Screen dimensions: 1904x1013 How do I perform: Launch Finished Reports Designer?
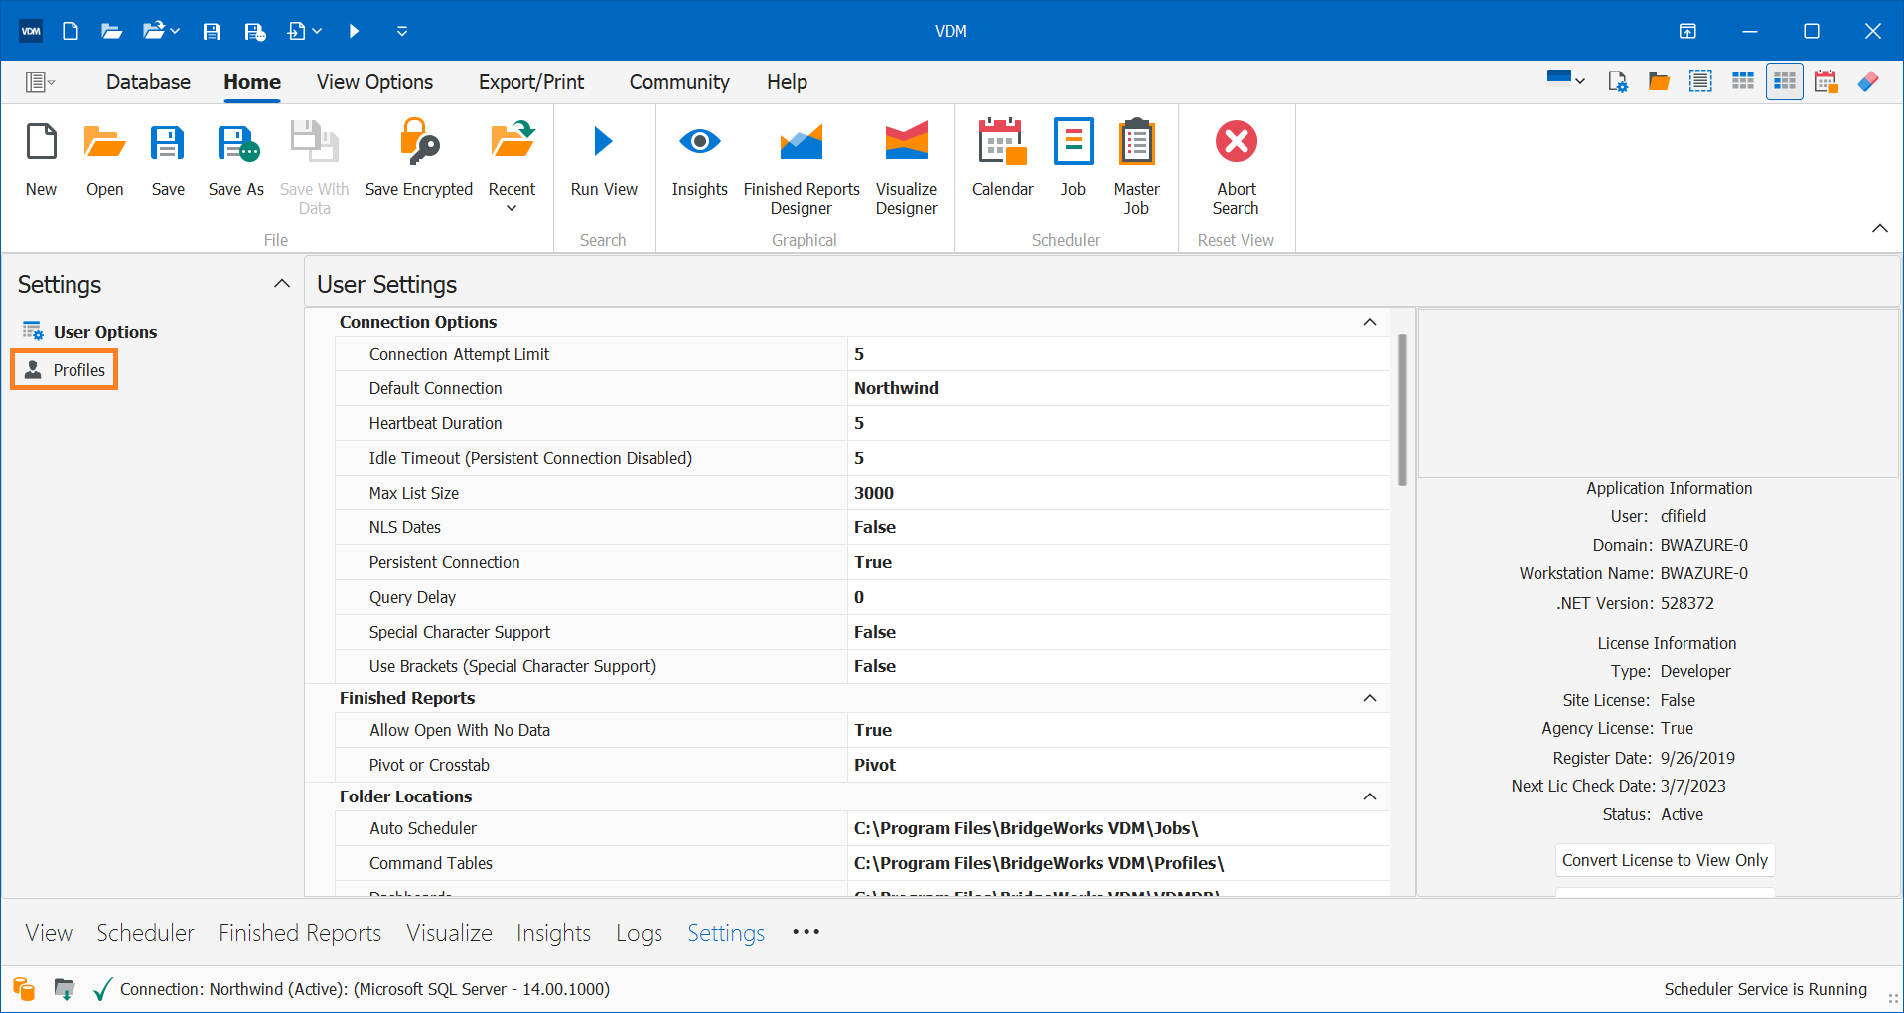coord(802,167)
